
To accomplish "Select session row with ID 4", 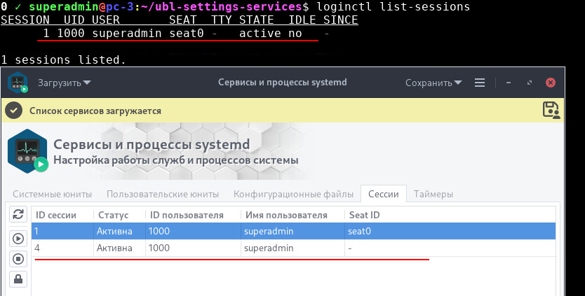I will coord(210,248).
